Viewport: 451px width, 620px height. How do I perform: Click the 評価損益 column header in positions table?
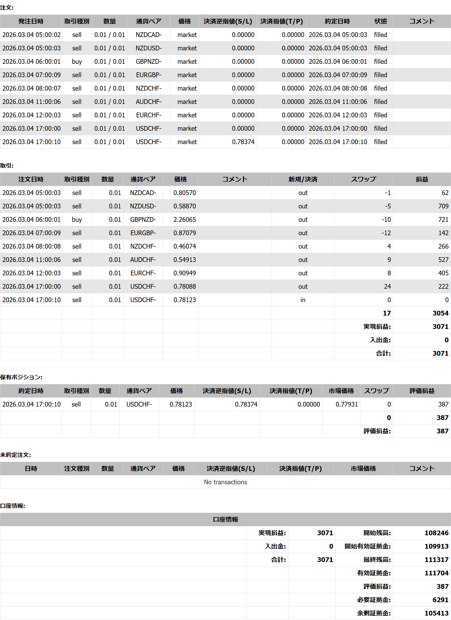point(422,391)
